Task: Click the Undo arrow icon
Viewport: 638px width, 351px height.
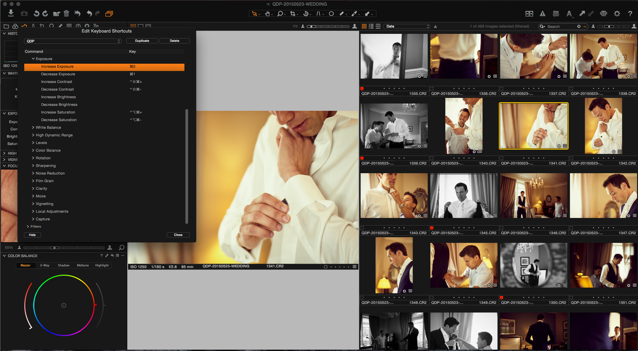Action: pos(89,14)
